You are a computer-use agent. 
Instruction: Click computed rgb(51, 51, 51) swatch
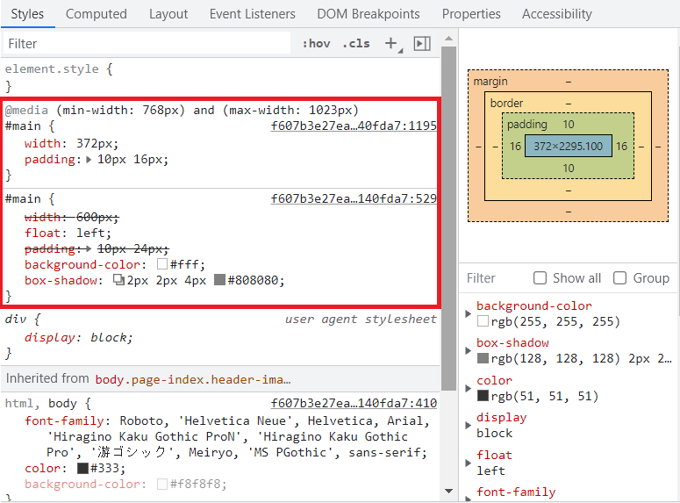click(x=483, y=396)
